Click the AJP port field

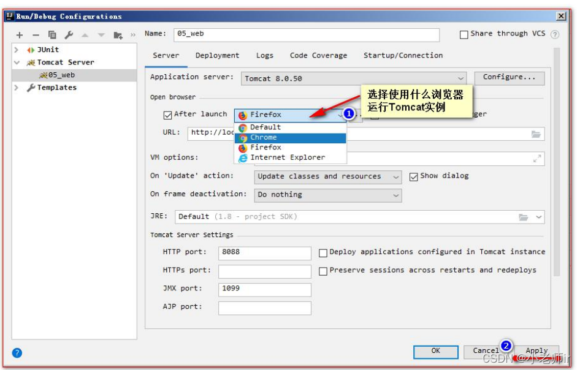tap(264, 308)
